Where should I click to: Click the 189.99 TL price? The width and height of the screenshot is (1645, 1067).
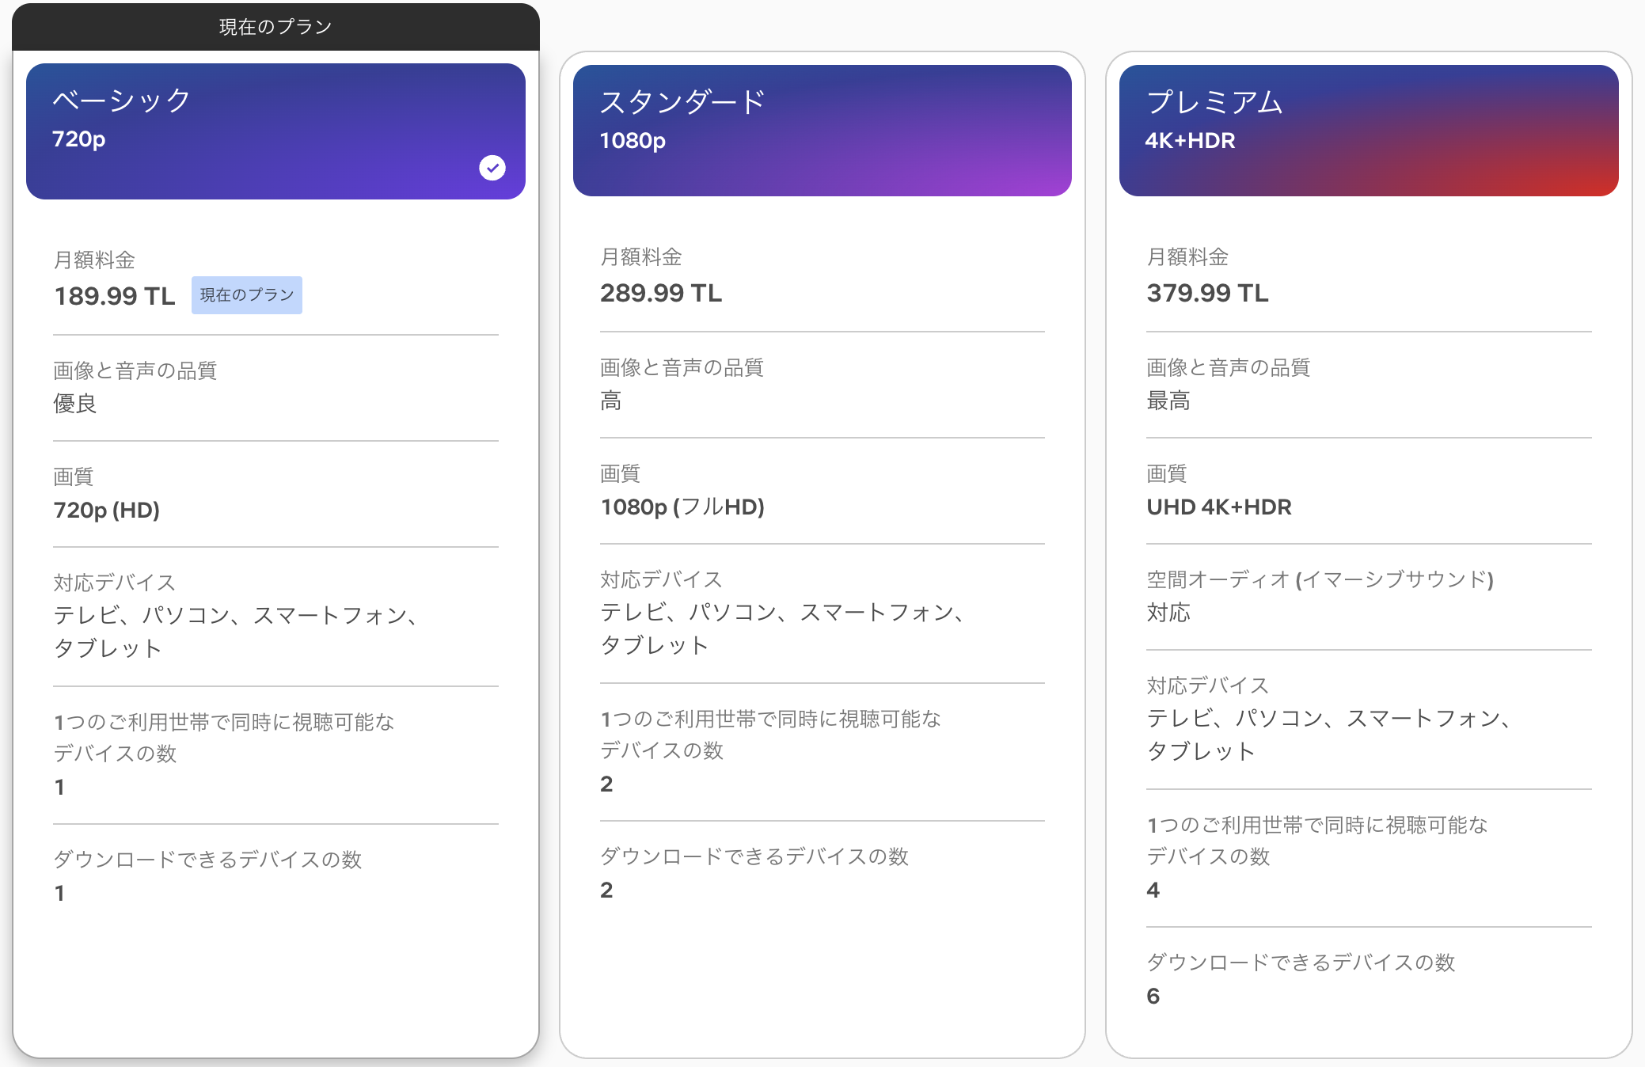click(115, 296)
